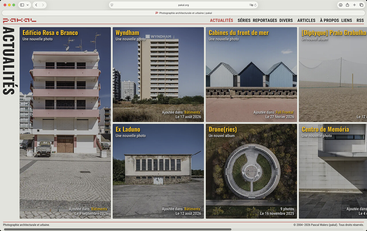Open a new tab with plus icon
Screen dimensions: 367x231
[x=354, y=5]
